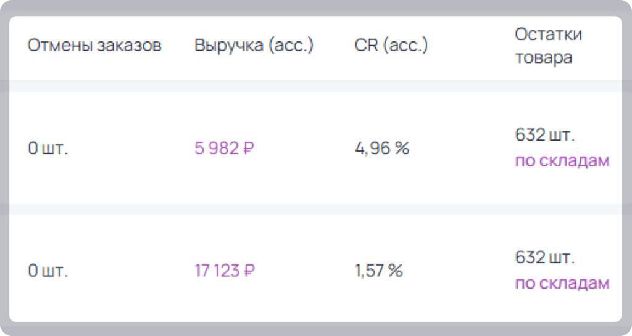The width and height of the screenshot is (632, 336).
Task: Open the 5 982 ₽ revenue link
Action: [x=224, y=148]
